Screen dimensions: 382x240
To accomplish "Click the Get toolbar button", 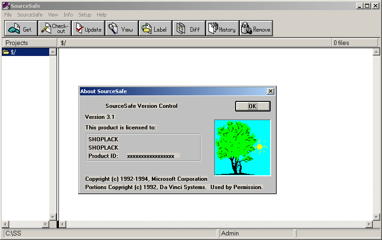I will pyautogui.click(x=21, y=28).
